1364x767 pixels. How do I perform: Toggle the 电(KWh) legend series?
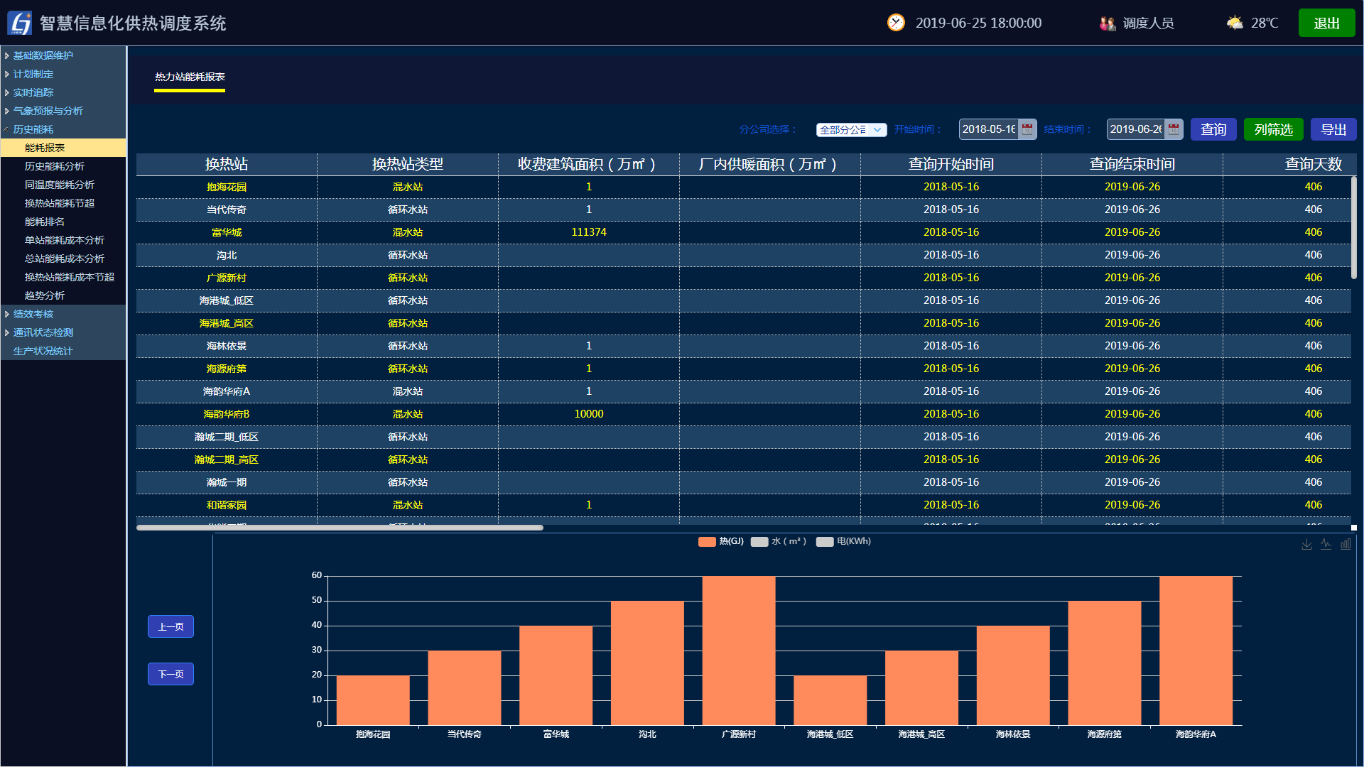843,541
